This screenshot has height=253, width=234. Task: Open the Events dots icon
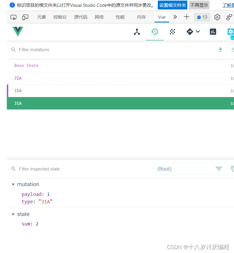173,32
